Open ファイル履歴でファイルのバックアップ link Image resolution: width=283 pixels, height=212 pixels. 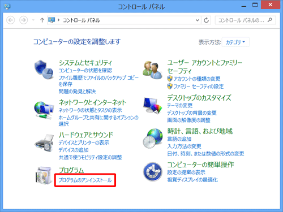(x=98, y=81)
